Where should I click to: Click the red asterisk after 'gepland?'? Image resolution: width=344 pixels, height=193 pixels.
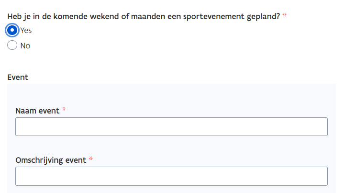[285, 15]
